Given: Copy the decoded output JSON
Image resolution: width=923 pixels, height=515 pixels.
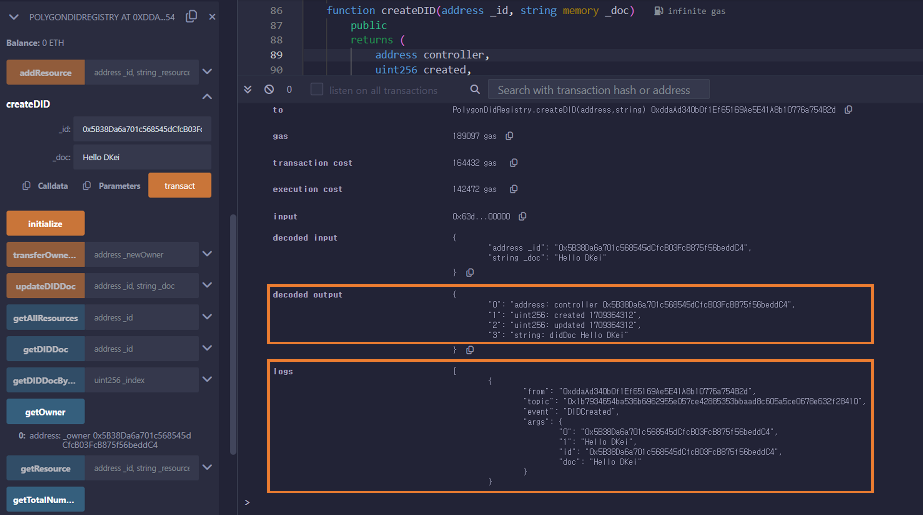Looking at the screenshot, I should point(470,350).
